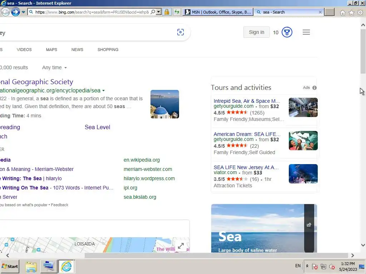Open the ipl.org link
Viewport: 366px width, 274px height.
pyautogui.click(x=130, y=188)
